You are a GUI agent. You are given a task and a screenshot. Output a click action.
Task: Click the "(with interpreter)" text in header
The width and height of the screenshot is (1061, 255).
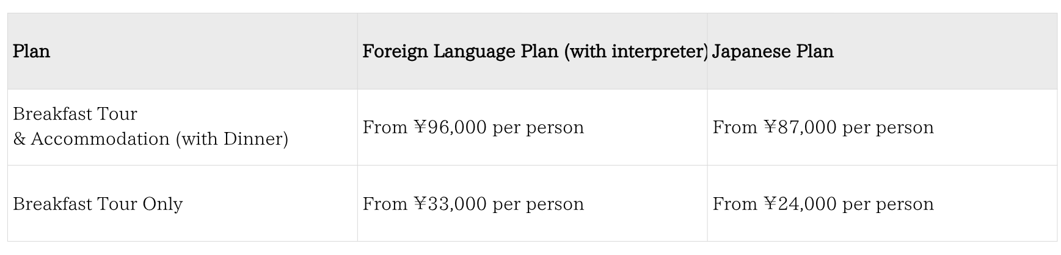tap(635, 52)
